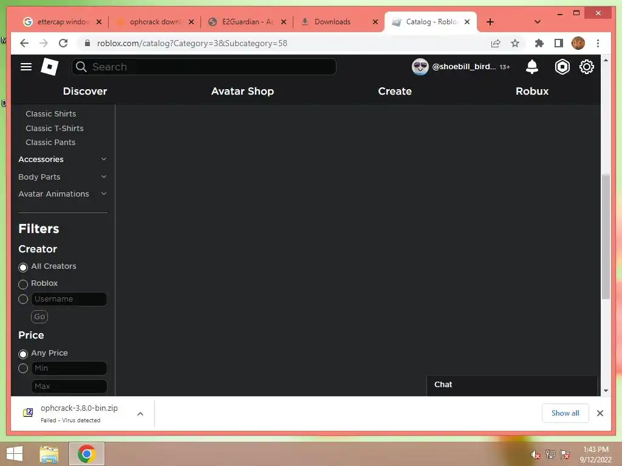
Task: Close the ettercap Google tab
Action: tap(99, 22)
